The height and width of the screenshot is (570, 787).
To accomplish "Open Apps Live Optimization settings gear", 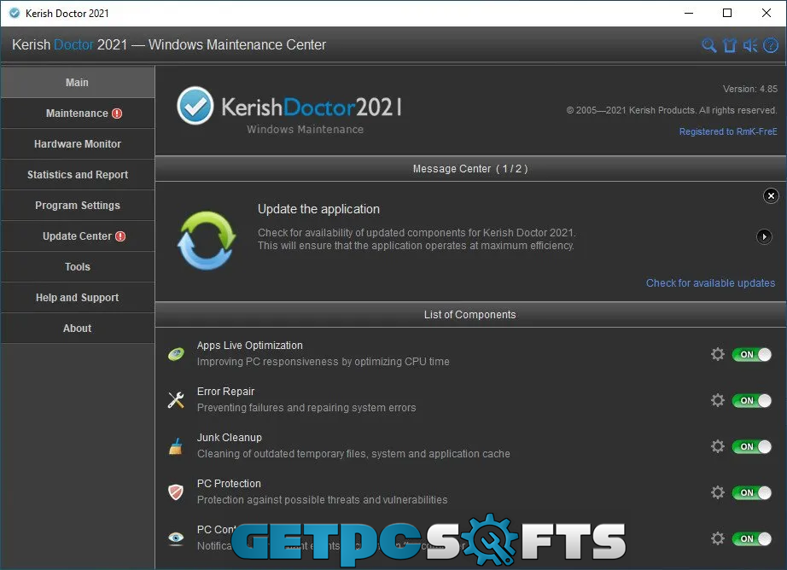I will pos(718,354).
